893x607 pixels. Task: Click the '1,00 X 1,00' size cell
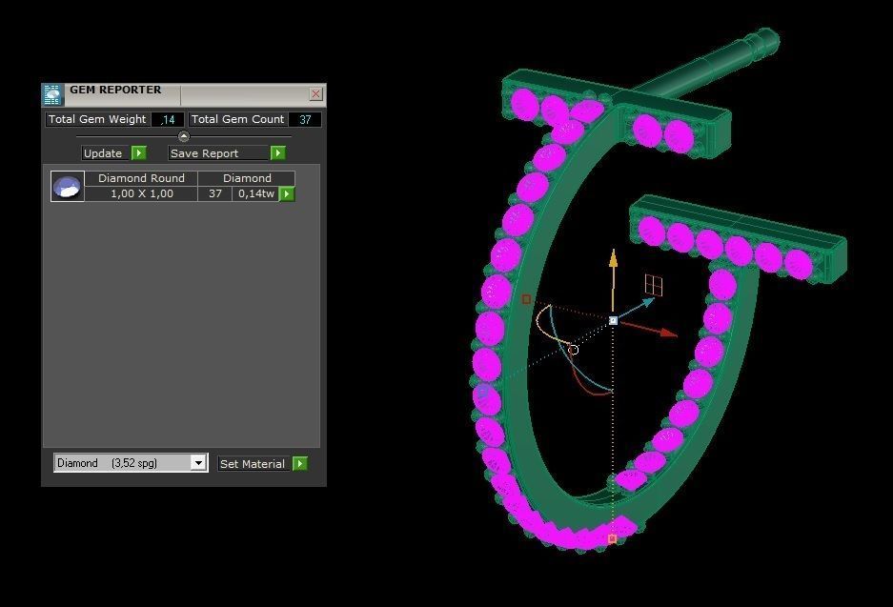click(141, 193)
